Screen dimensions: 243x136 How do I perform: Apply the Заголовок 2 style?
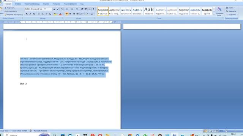137,11
